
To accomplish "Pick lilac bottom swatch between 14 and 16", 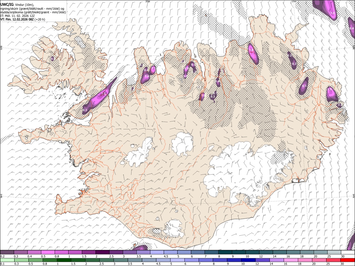I will pyautogui.click(x=277, y=260).
